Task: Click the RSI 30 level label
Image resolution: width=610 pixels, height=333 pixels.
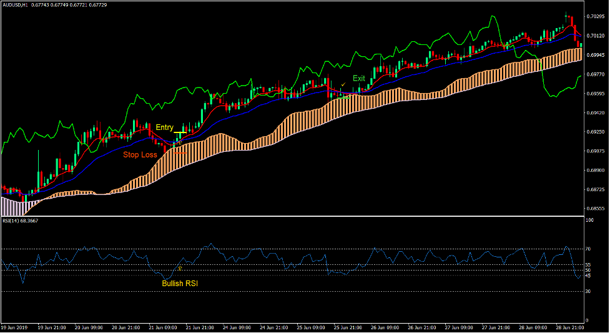Action: [x=588, y=291]
